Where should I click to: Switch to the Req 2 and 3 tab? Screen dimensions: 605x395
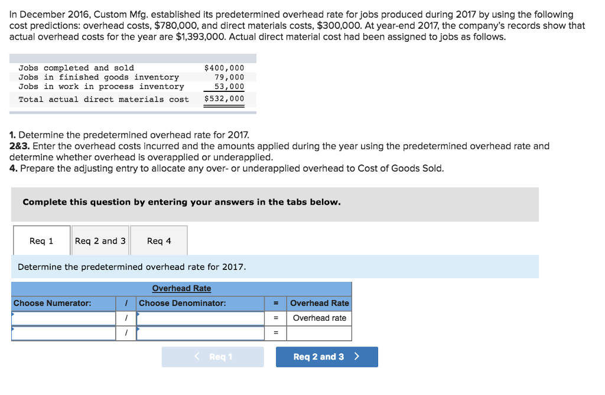[x=100, y=241]
